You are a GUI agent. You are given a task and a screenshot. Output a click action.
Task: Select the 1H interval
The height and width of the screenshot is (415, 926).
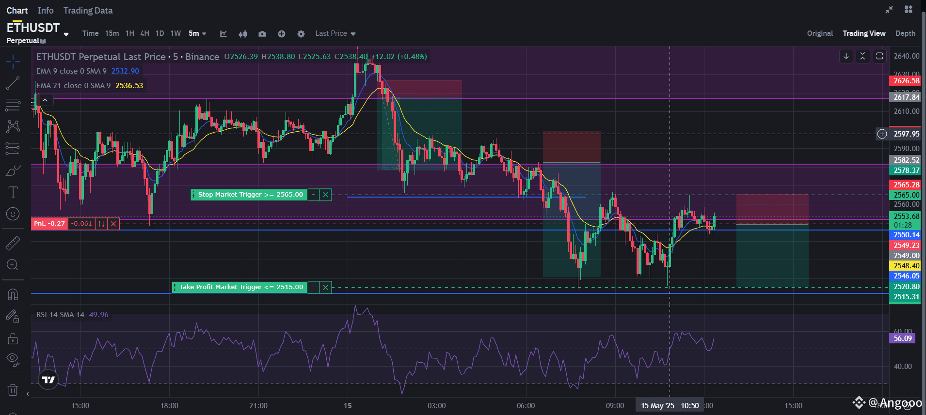click(129, 33)
